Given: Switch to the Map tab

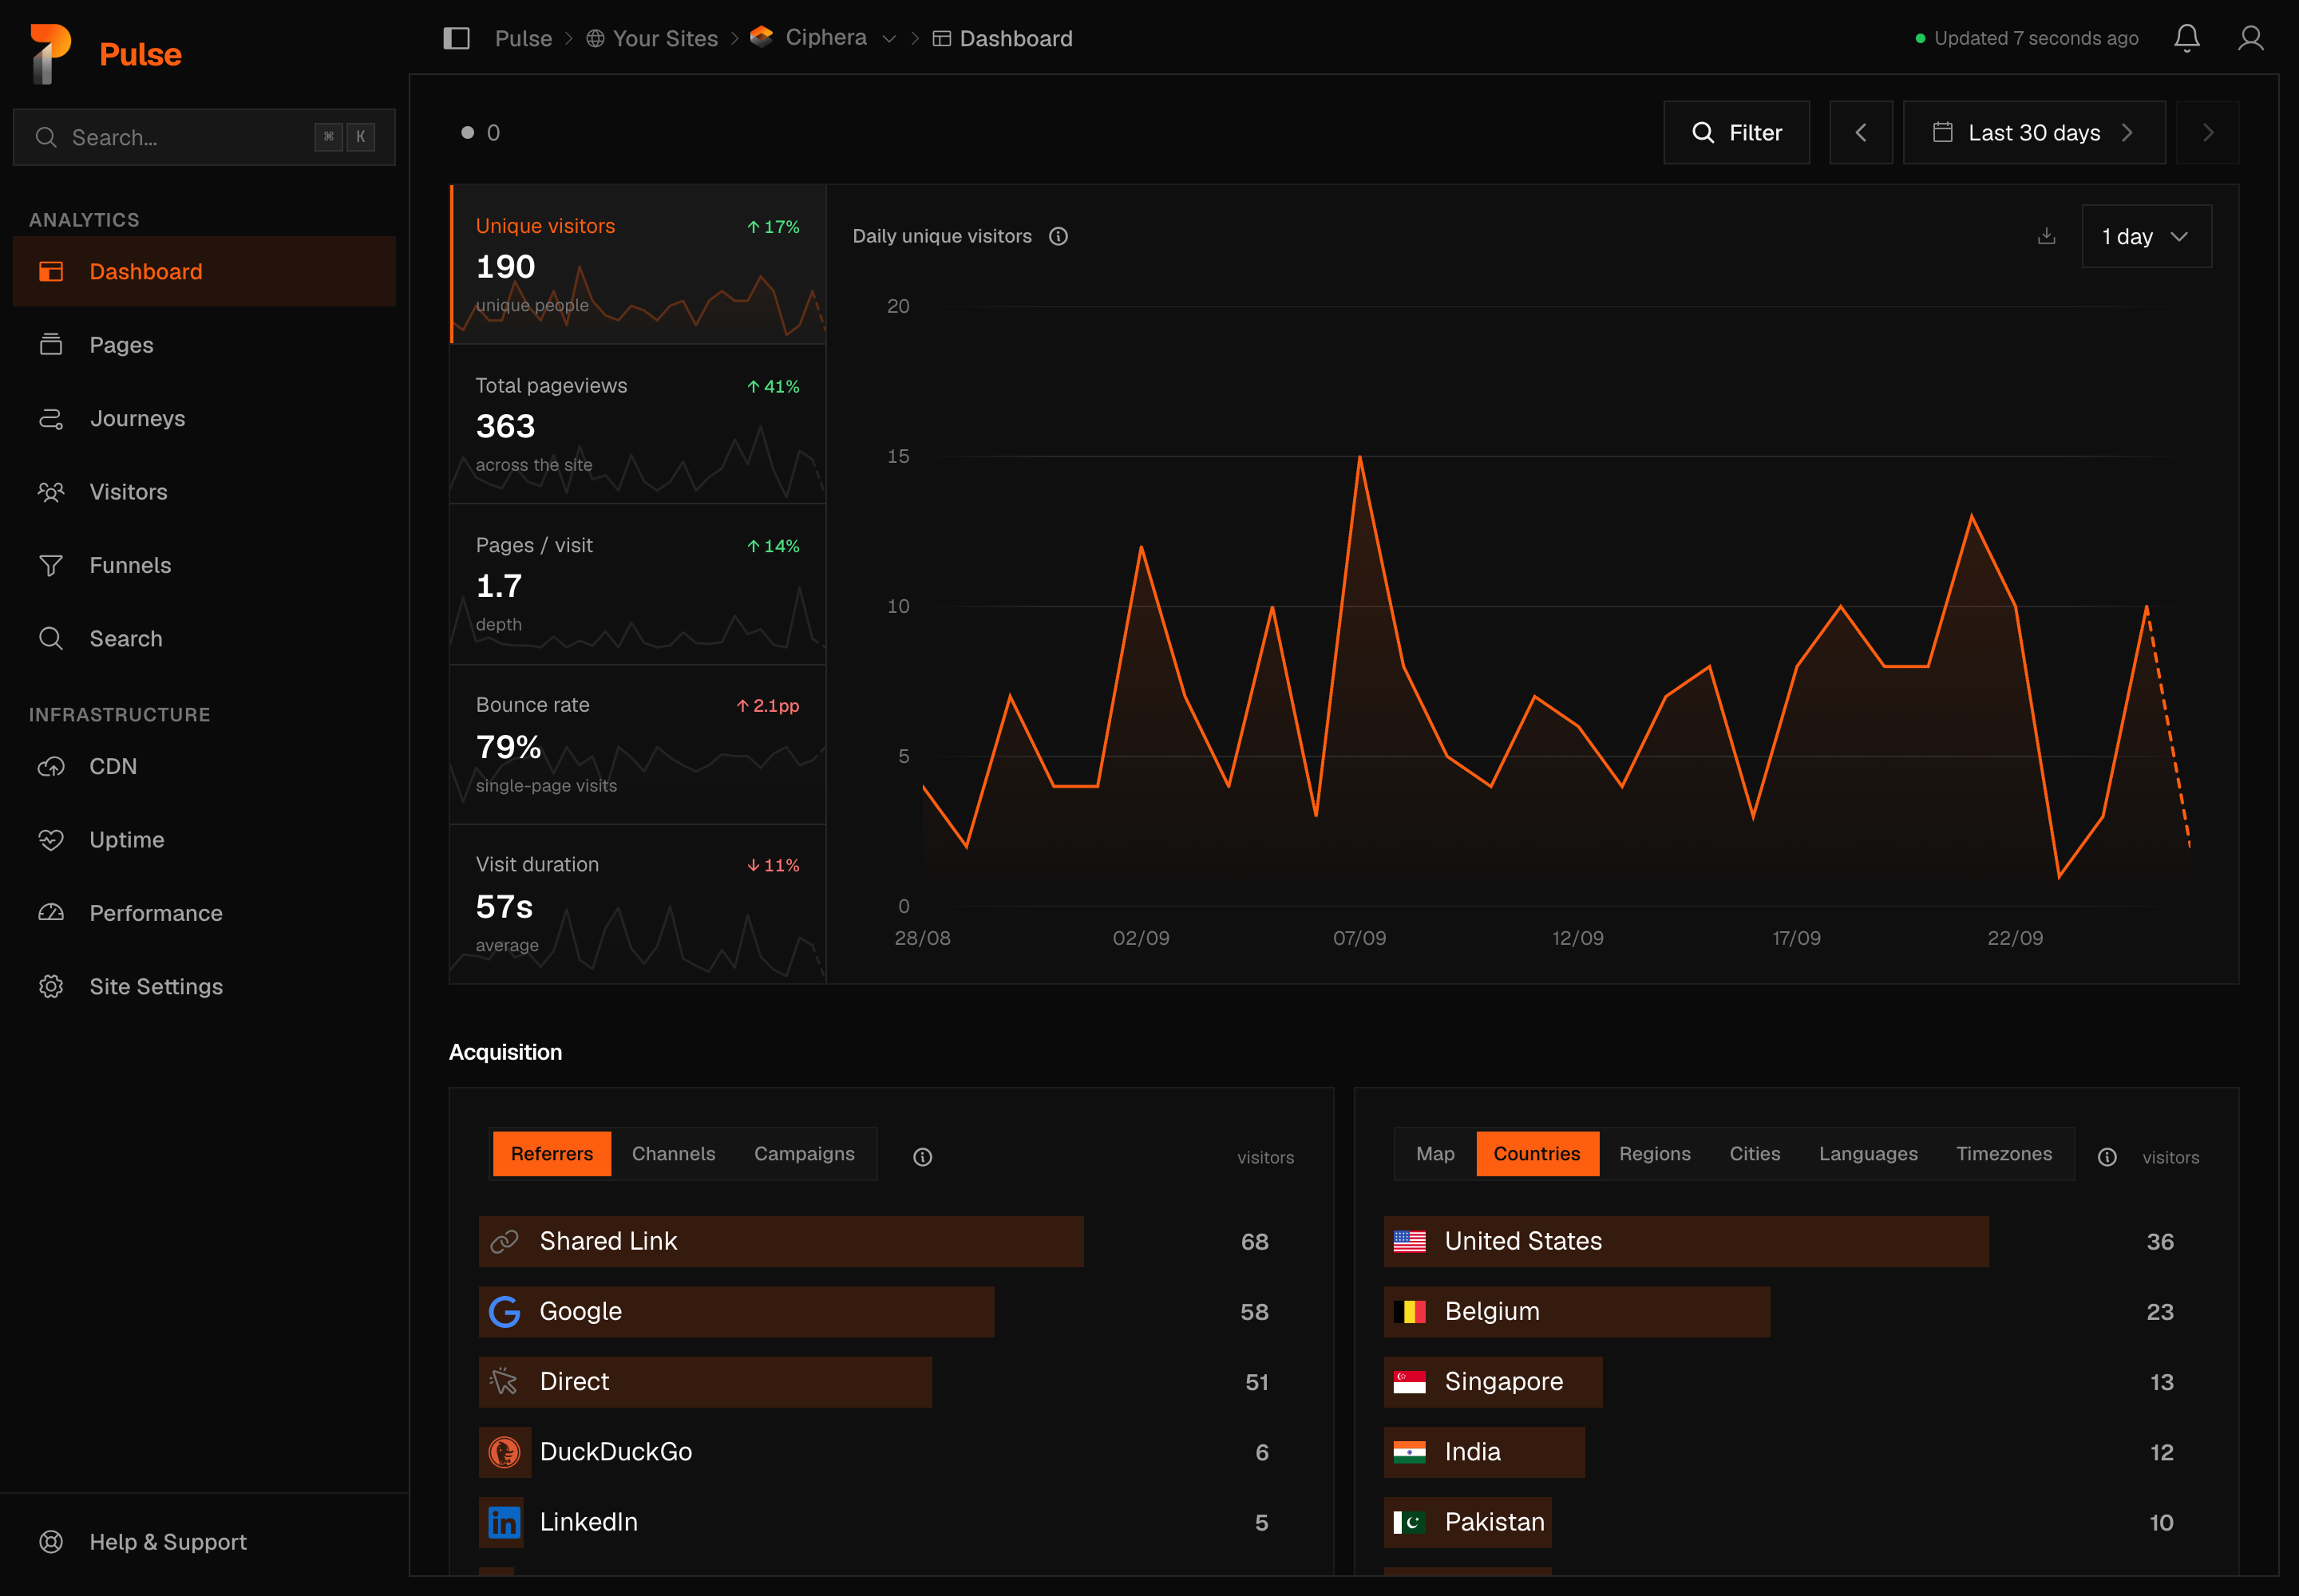Looking at the screenshot, I should click(x=1434, y=1154).
